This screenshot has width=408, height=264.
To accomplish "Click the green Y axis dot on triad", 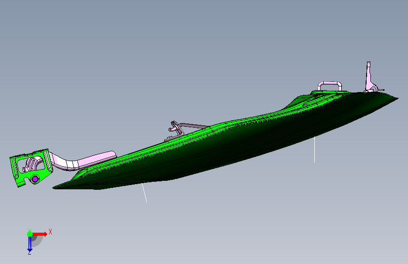I will (x=30, y=234).
